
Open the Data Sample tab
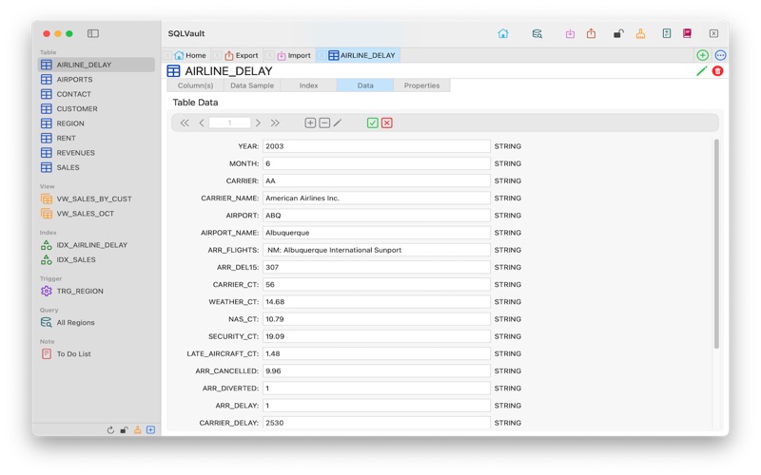pos(252,85)
